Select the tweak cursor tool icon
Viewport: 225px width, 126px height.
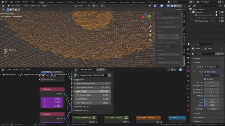pyautogui.click(x=4, y=10)
